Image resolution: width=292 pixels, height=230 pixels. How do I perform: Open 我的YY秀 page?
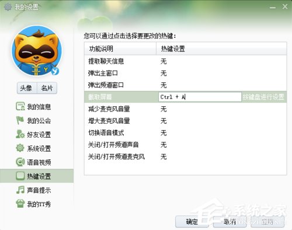37,204
